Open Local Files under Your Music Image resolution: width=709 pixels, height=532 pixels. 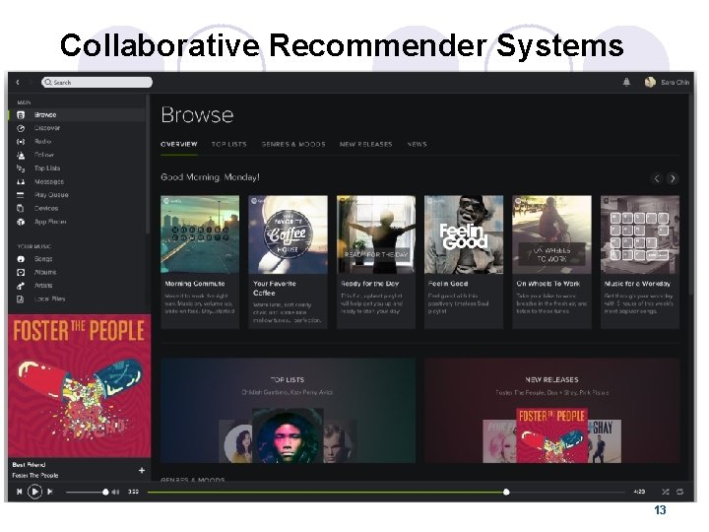[50, 299]
